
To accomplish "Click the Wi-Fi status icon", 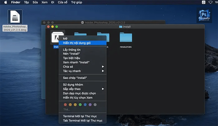I will 210,2.
